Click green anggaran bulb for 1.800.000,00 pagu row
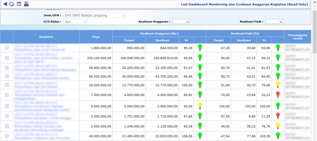This screenshot has width=317, height=141. point(200,47)
